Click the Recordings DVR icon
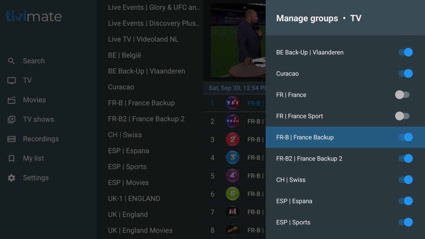The image size is (425, 239). [x=12, y=139]
